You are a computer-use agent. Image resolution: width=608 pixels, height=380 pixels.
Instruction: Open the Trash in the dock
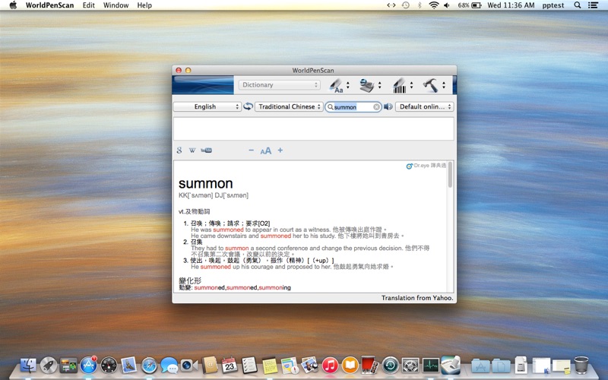[x=581, y=366]
